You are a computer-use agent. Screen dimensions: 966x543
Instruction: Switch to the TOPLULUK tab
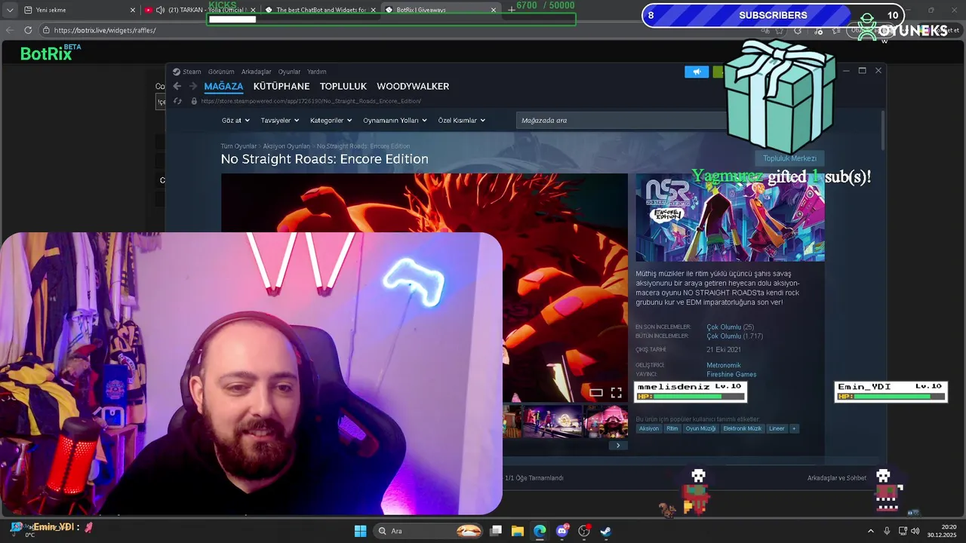[x=343, y=86]
